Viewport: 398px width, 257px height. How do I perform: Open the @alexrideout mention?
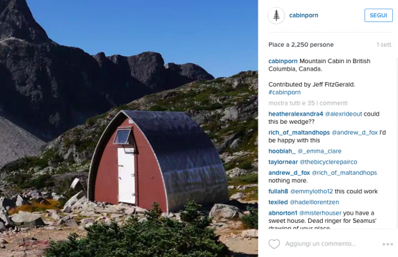tap(344, 114)
